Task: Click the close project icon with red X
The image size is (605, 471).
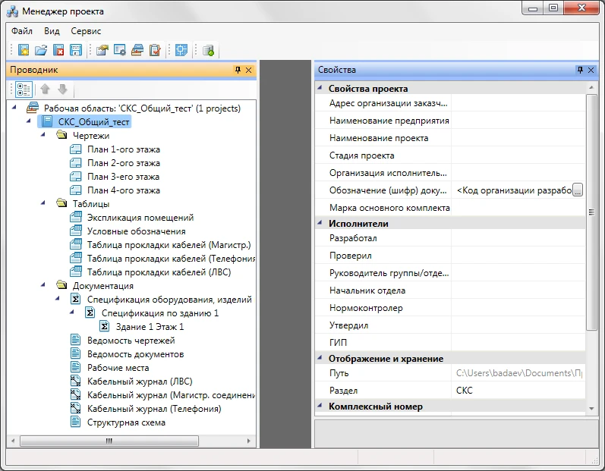Action: [x=58, y=51]
